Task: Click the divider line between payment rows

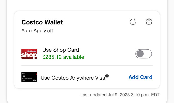Action: tap(87, 65)
